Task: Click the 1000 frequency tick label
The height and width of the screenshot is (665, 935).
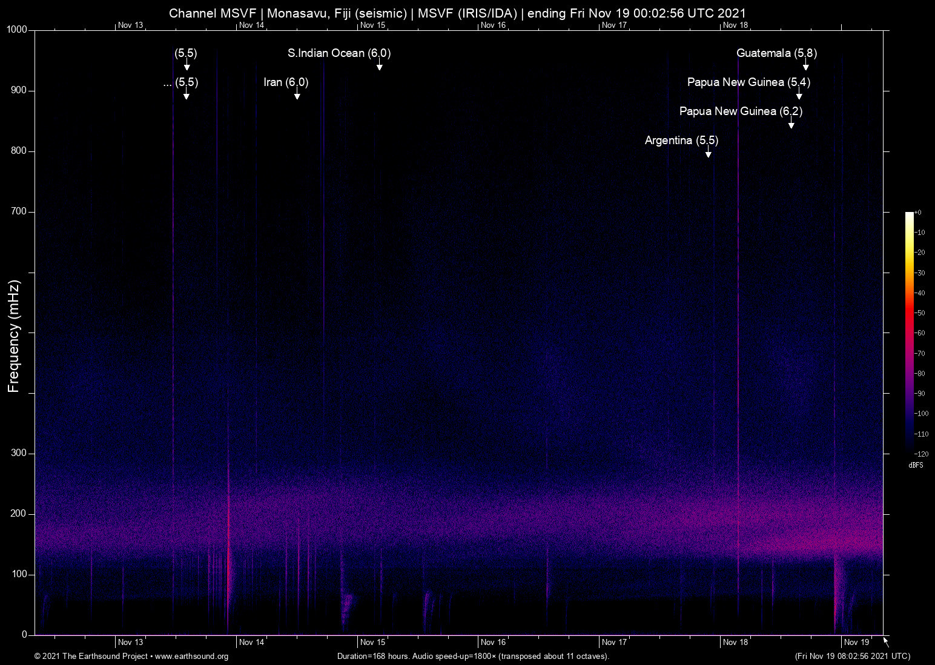Action: [x=16, y=29]
